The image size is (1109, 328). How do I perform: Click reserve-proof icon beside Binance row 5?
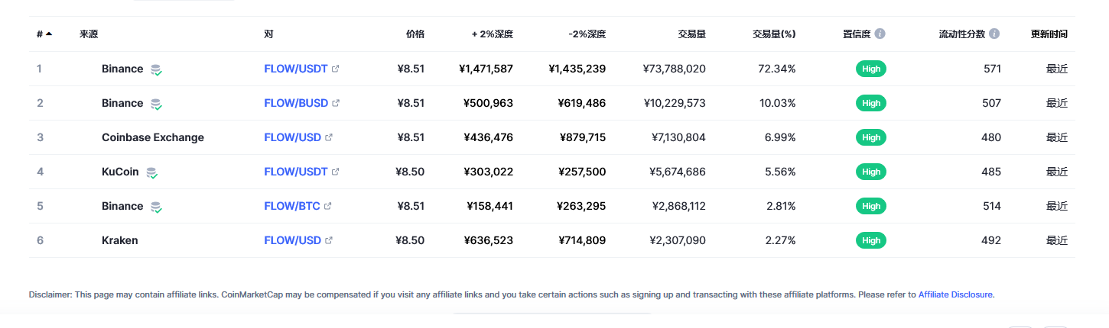point(156,207)
